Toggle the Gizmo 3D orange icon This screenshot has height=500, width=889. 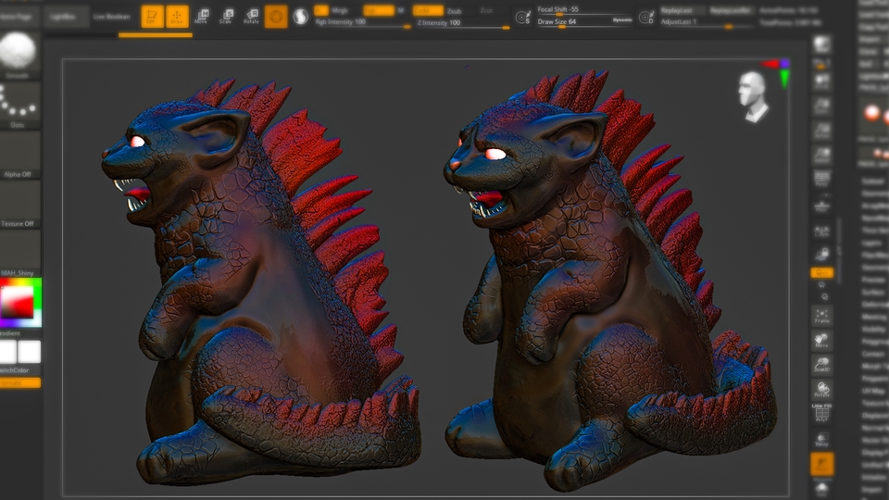(x=276, y=17)
